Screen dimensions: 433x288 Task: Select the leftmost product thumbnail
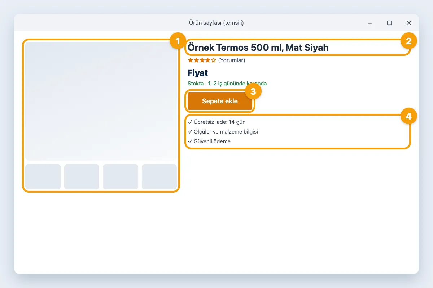click(43, 177)
